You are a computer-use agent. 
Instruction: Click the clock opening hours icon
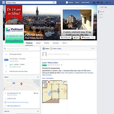coord(6,66)
